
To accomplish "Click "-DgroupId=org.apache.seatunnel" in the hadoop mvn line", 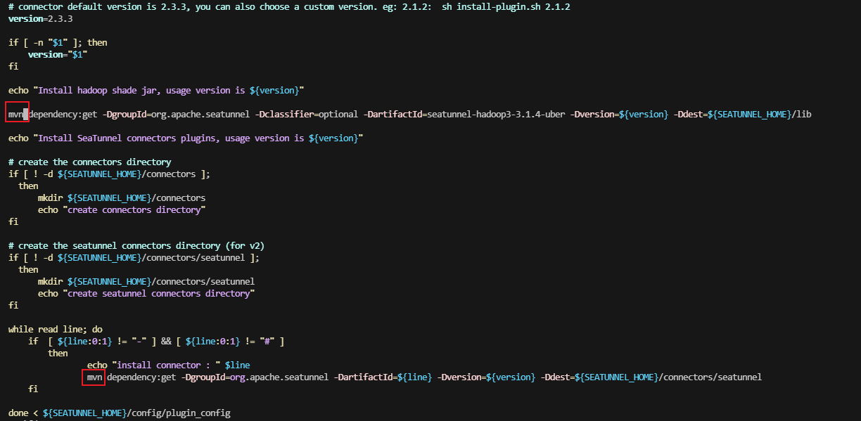I will click(177, 114).
